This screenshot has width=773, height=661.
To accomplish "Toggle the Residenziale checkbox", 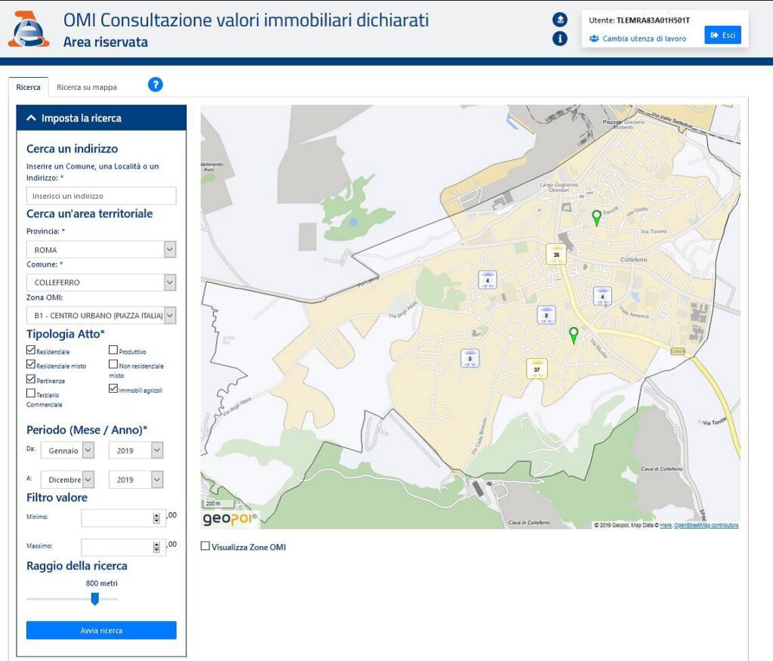I will click(31, 351).
